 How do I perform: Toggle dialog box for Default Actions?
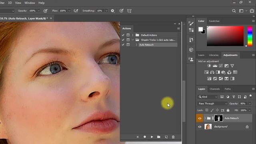coord(128,35)
